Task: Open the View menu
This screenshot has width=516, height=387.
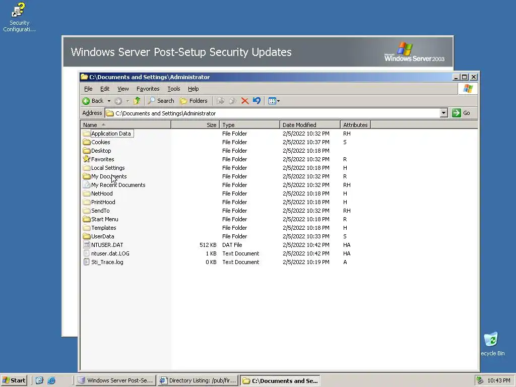Action: coord(123,89)
